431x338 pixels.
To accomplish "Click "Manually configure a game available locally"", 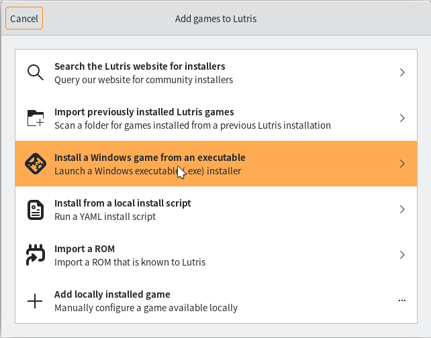I will pyautogui.click(x=146, y=308).
